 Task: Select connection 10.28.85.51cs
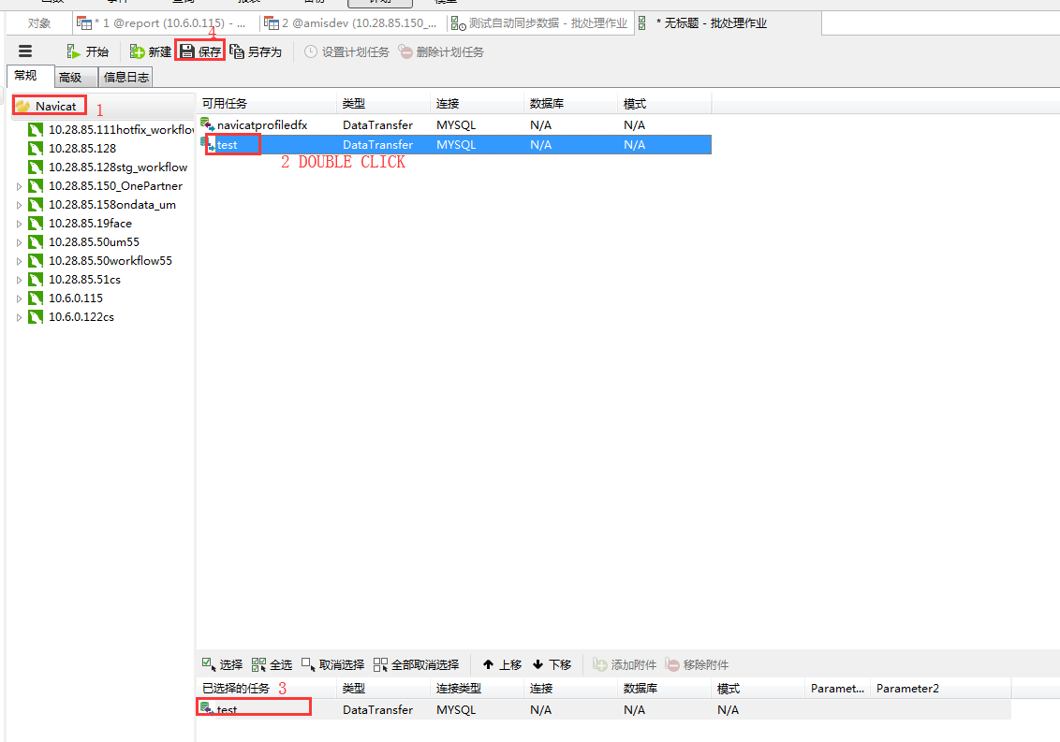[74, 279]
